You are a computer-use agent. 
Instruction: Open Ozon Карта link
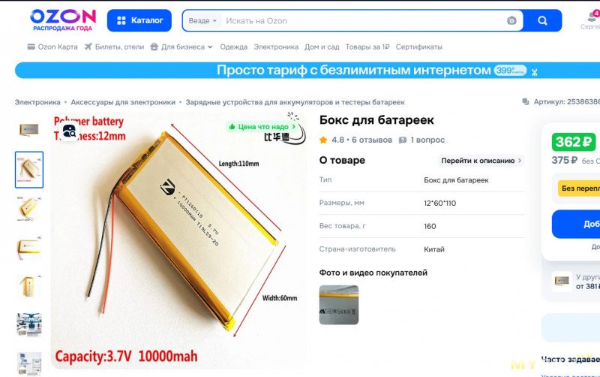pos(52,47)
